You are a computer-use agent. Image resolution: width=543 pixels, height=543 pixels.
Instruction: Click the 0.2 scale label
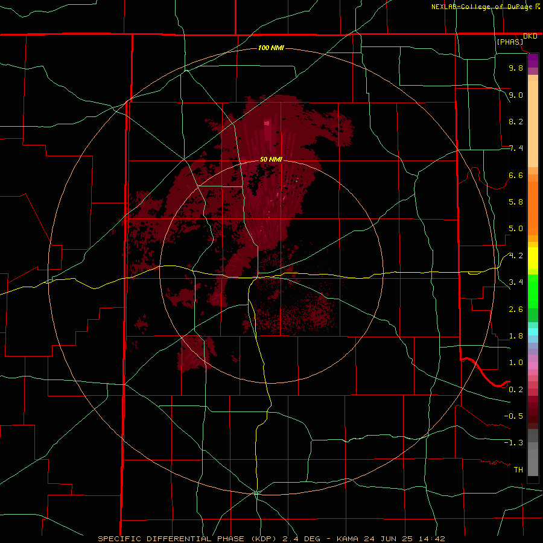click(x=516, y=390)
